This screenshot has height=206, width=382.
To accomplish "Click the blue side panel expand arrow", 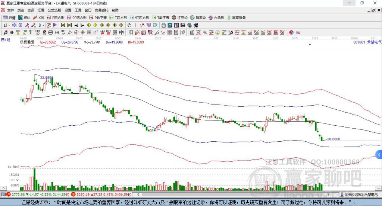I will point(379,155).
